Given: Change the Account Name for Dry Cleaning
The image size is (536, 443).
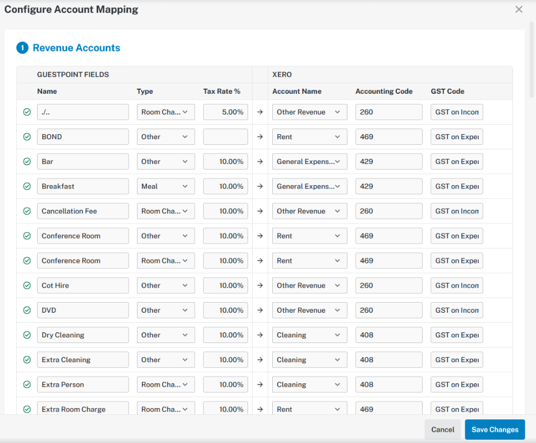Looking at the screenshot, I should click(x=309, y=335).
